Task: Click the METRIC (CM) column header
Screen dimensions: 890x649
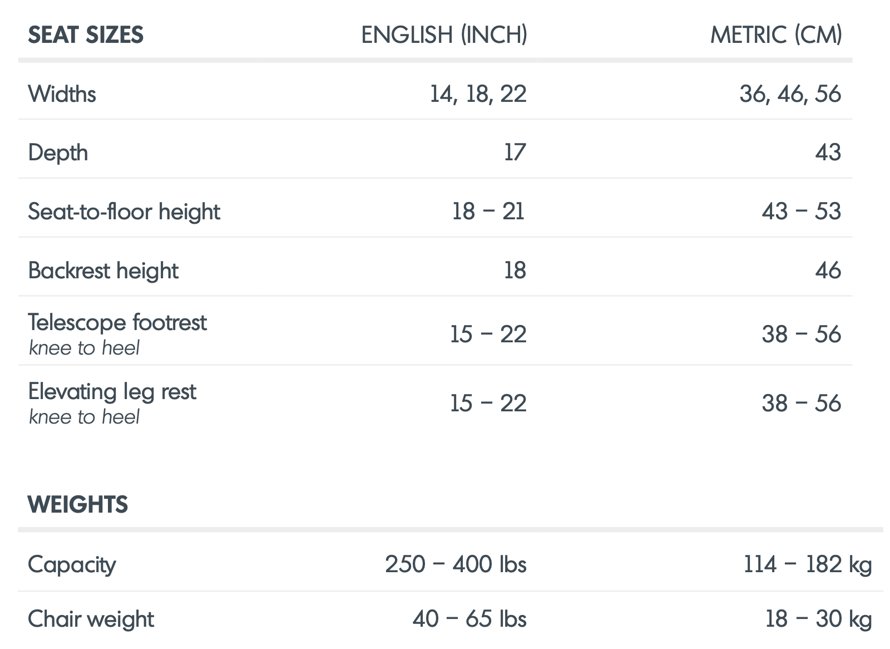Action: coord(775,35)
